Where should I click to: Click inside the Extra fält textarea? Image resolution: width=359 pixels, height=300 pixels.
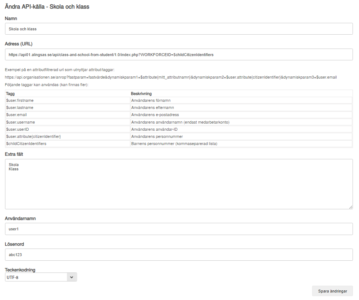(179, 184)
